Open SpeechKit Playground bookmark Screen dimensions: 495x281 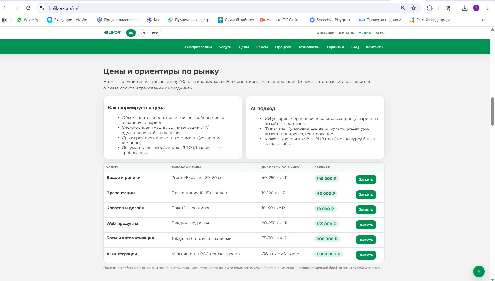tap(331, 20)
